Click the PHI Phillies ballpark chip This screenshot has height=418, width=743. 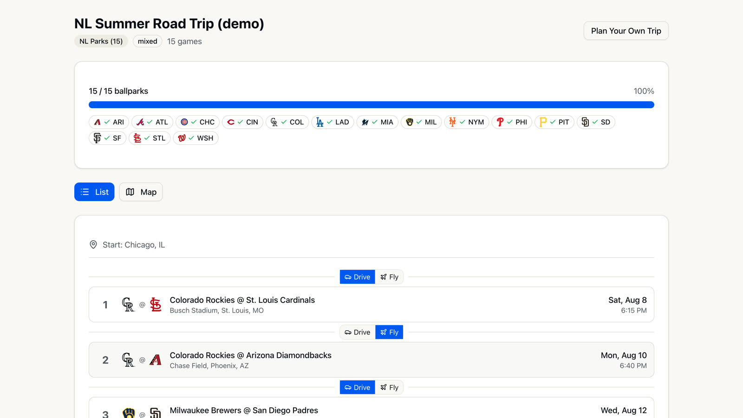[512, 122]
